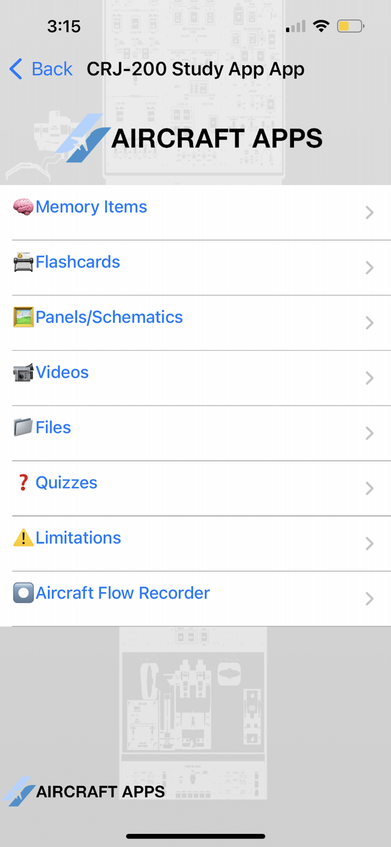This screenshot has width=391, height=847.
Task: Select the picture icon beside Panels/Schematics
Action: 23,317
